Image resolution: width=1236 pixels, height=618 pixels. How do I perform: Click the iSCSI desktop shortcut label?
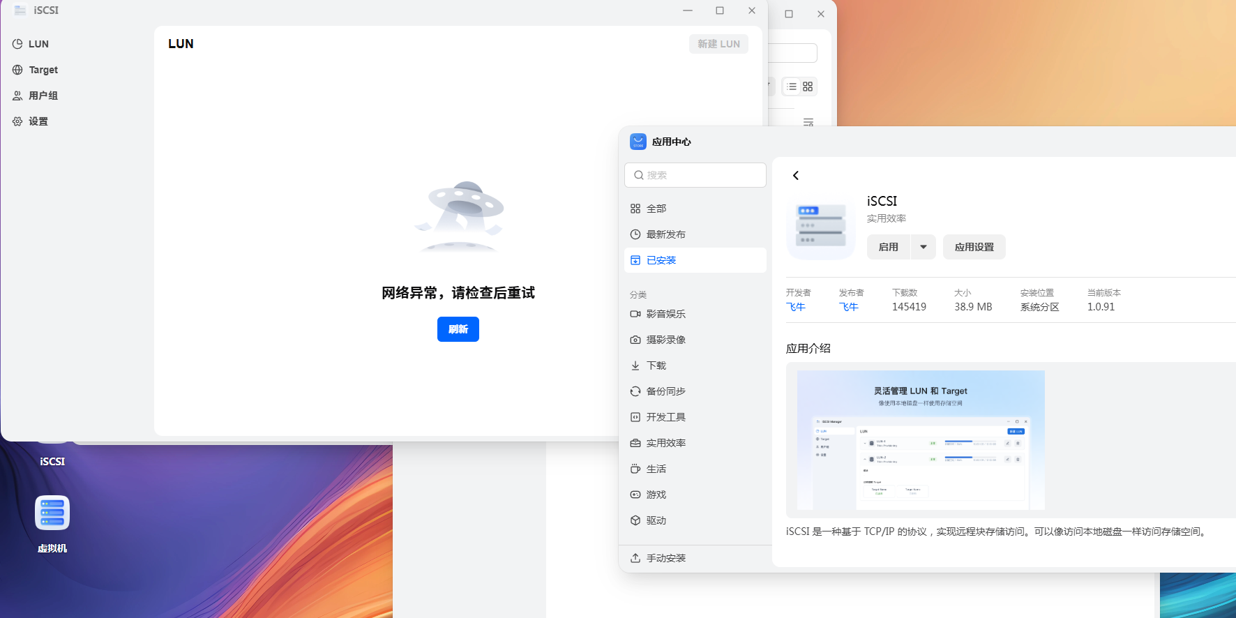pyautogui.click(x=52, y=462)
